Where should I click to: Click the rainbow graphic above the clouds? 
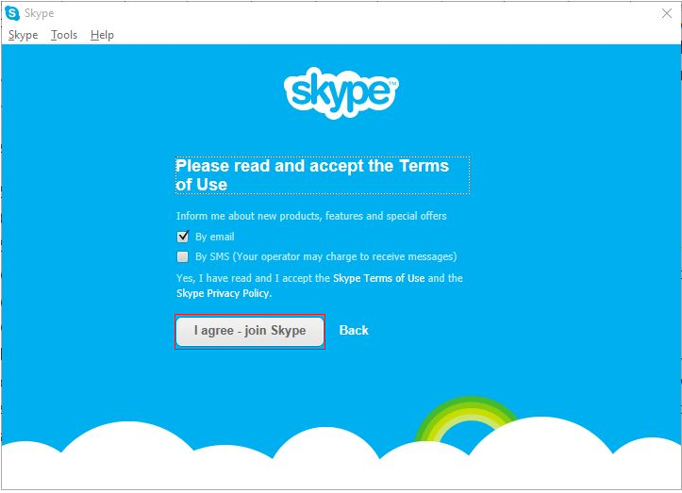[467, 419]
